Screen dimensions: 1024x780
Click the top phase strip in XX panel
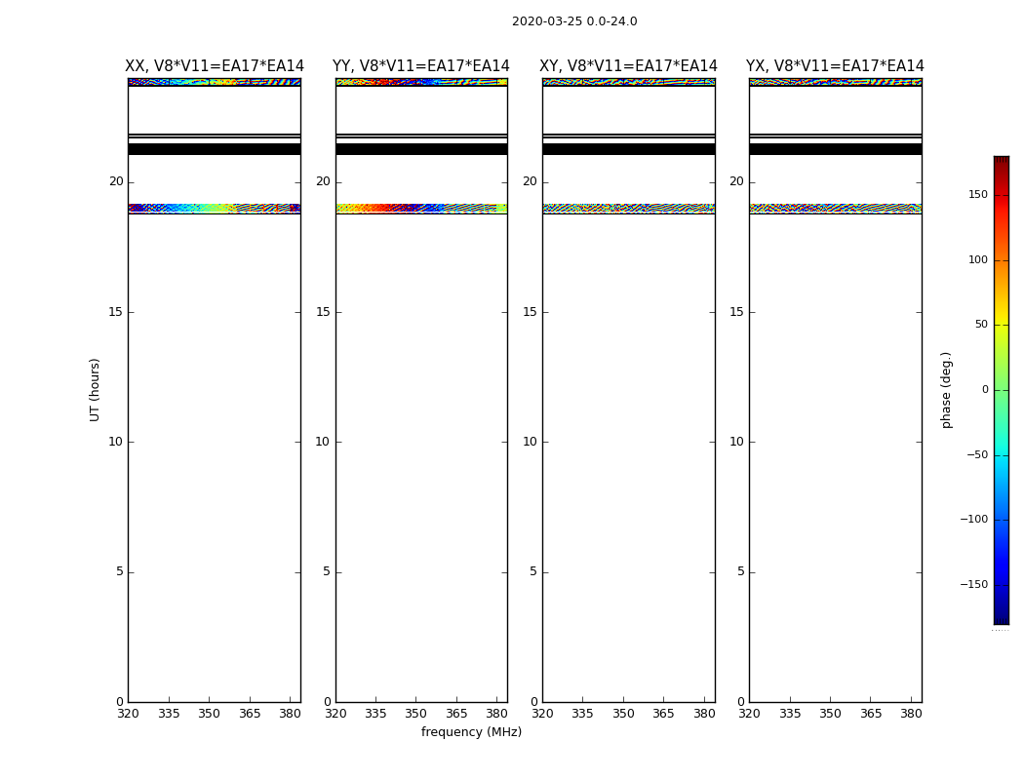215,82
